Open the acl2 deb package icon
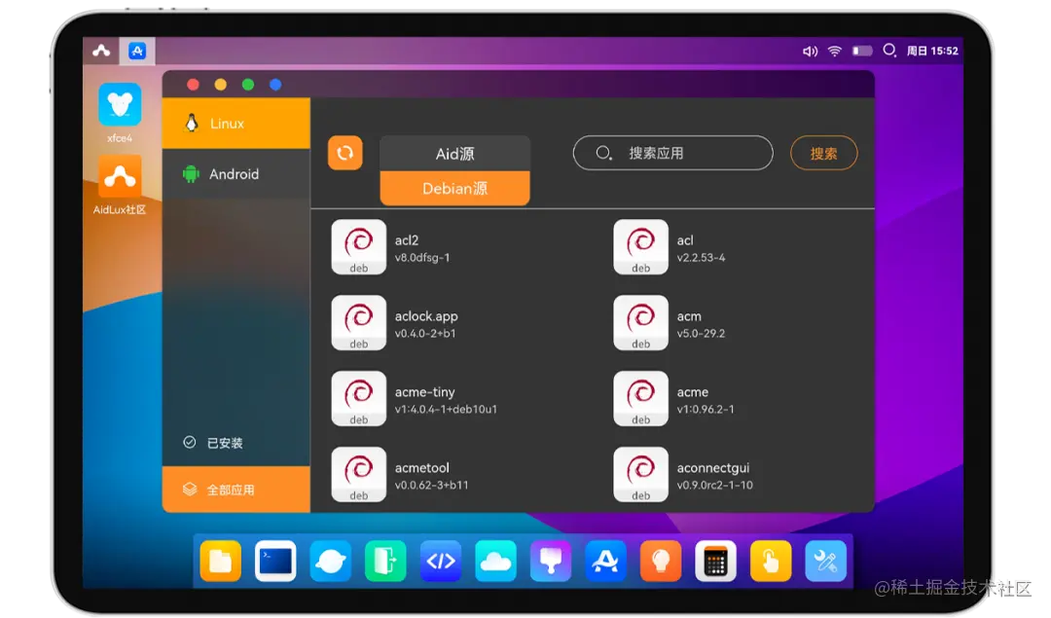This screenshot has height=618, width=1051. pyautogui.click(x=358, y=246)
